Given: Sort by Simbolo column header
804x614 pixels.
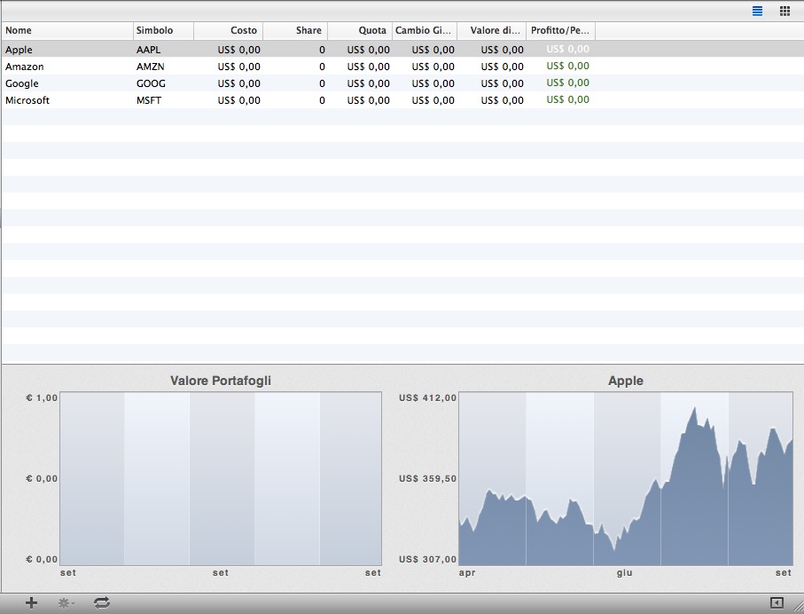Looking at the screenshot, I should click(164, 30).
